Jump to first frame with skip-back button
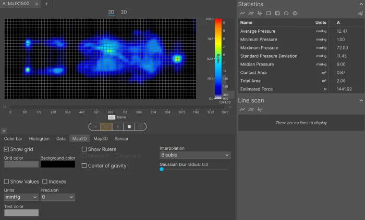 pos(94,126)
